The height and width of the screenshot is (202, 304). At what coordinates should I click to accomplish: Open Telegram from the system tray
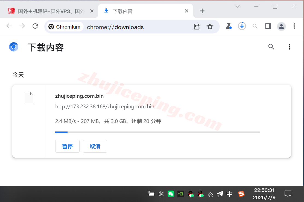pyautogui.click(x=220, y=194)
